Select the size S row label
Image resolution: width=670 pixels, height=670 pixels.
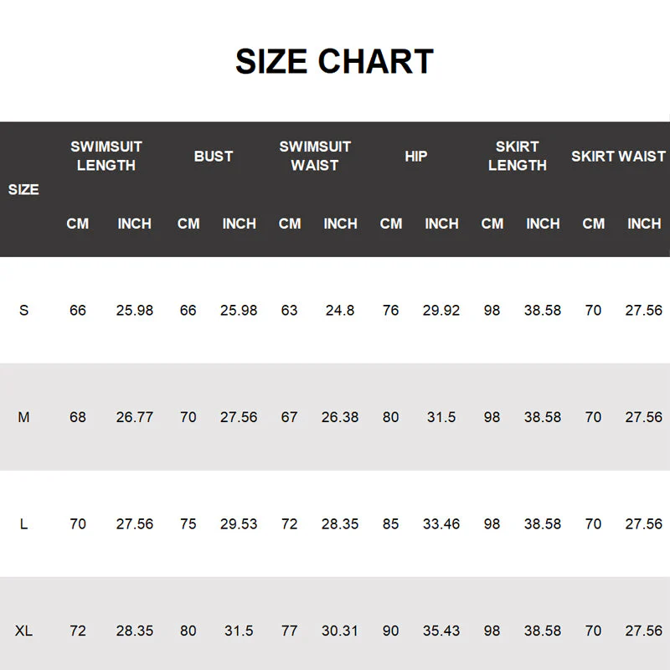coord(23,310)
